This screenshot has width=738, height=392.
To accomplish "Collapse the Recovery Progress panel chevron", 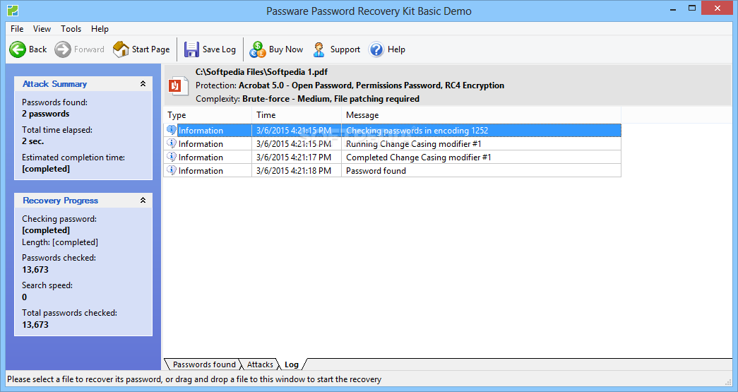I will (143, 200).
